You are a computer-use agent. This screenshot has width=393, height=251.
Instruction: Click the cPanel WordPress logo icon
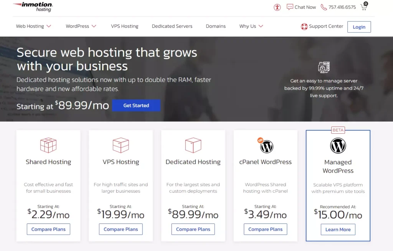[x=266, y=146]
